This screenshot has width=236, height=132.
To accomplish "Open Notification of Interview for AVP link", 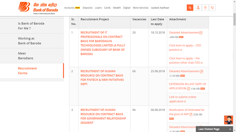I will (x=187, y=112).
